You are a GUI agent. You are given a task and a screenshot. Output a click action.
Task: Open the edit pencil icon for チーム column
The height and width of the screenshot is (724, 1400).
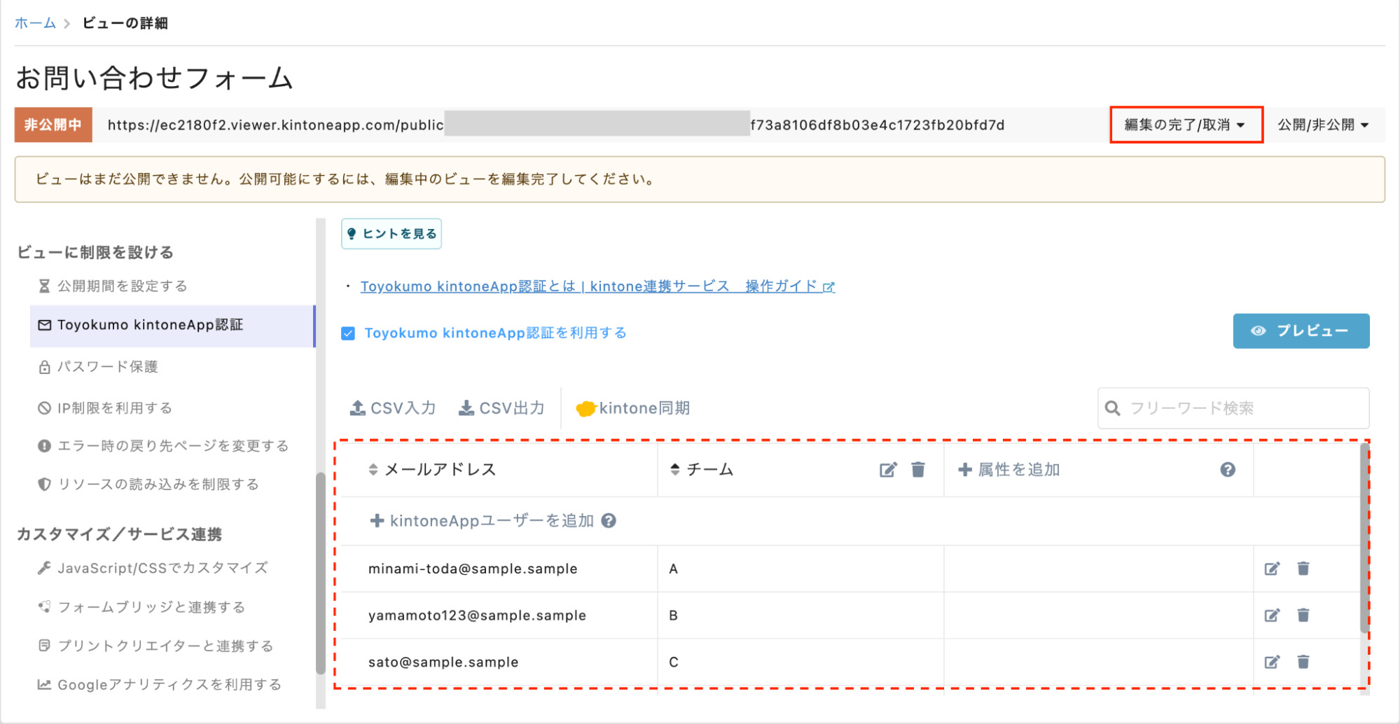[888, 470]
